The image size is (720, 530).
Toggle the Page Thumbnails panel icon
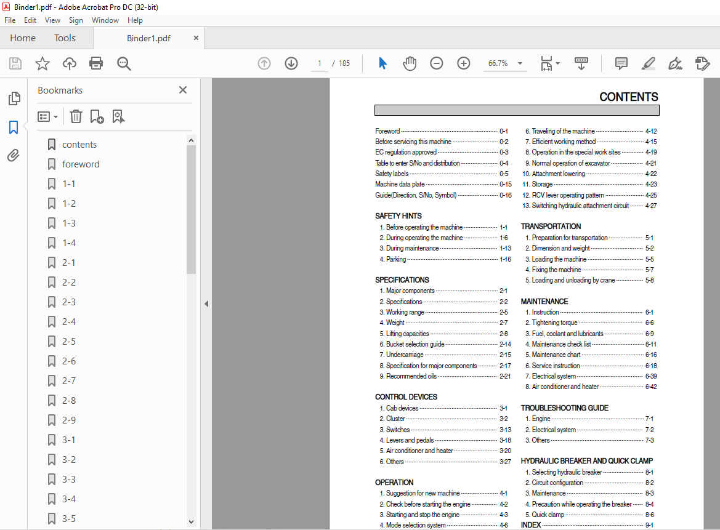coord(14,98)
